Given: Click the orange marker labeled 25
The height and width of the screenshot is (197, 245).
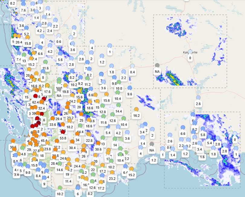Looking at the screenshot, I should click(x=81, y=114).
